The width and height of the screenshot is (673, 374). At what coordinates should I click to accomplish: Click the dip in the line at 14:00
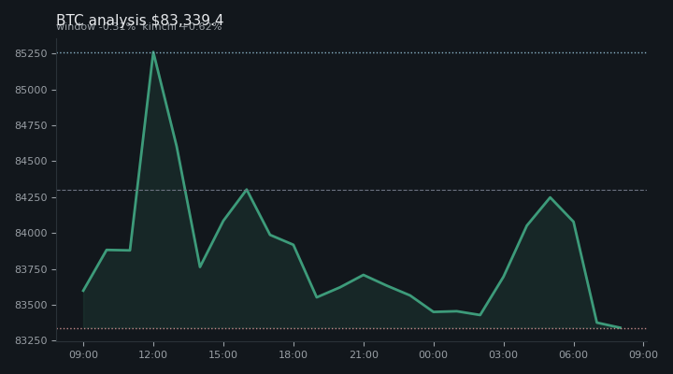200,267
